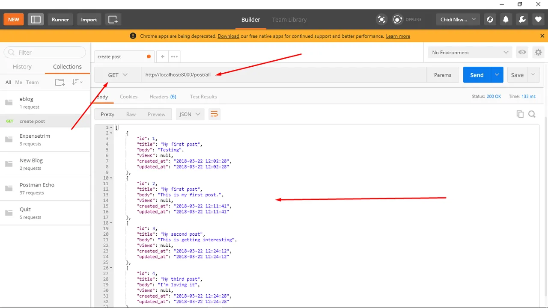The height and width of the screenshot is (308, 548).
Task: Open the New Blog collection
Action: coord(45,164)
